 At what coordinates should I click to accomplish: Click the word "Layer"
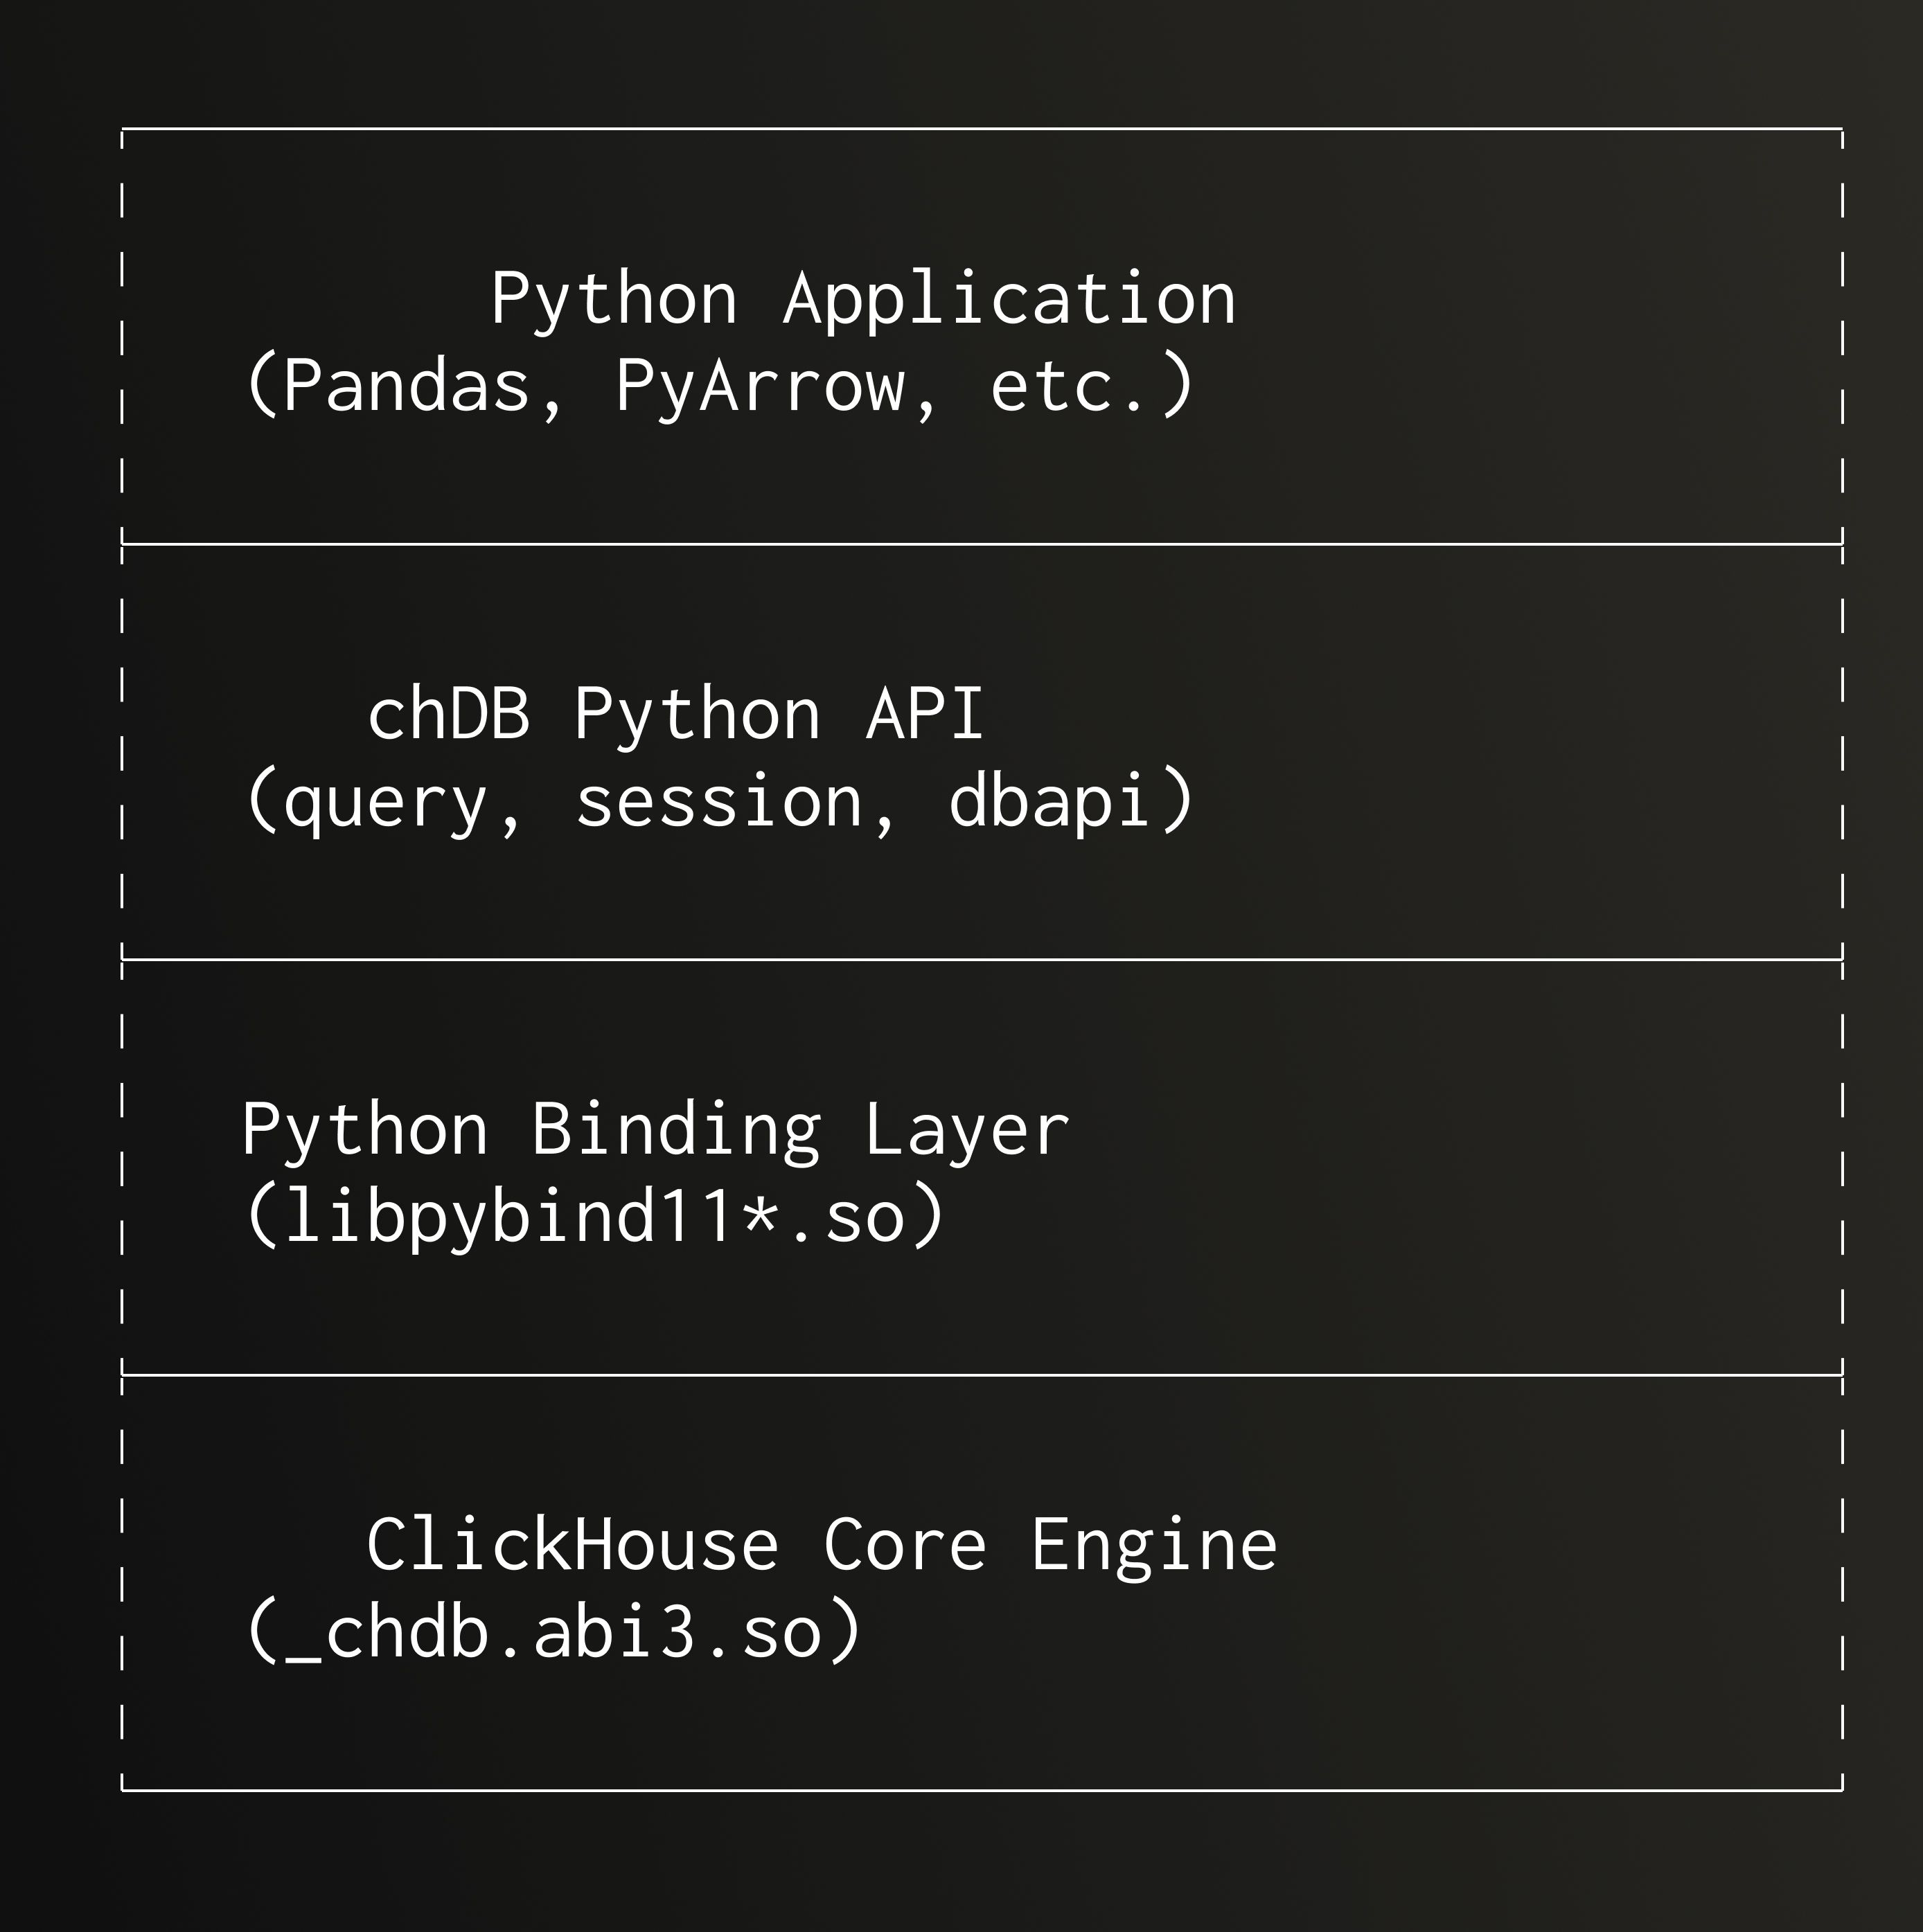click(x=966, y=1131)
